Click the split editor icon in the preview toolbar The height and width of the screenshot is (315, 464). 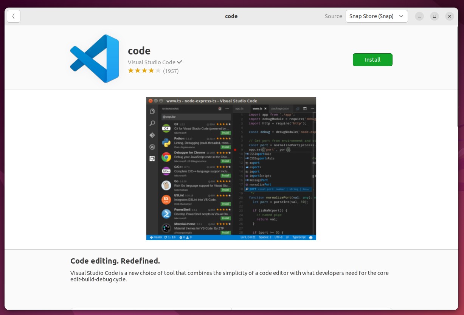pos(305,109)
